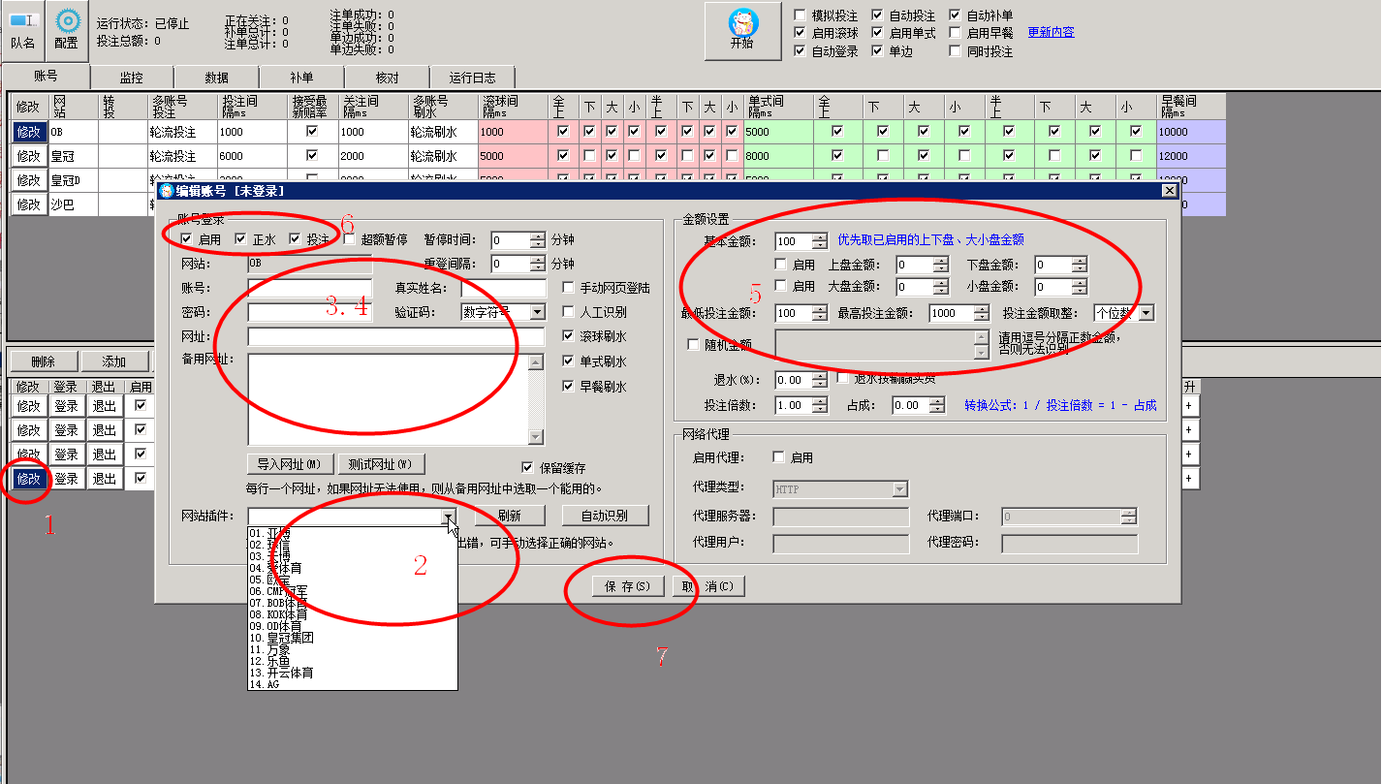Uncheck the 启用滚球 option
Screen dimensions: 1382x784
click(x=800, y=33)
